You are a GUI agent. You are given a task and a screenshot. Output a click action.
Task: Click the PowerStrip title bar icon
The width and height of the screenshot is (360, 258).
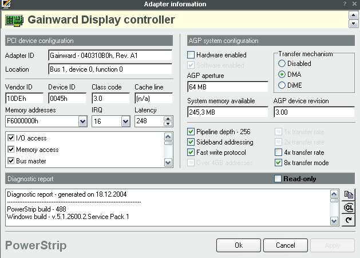(6, 3)
